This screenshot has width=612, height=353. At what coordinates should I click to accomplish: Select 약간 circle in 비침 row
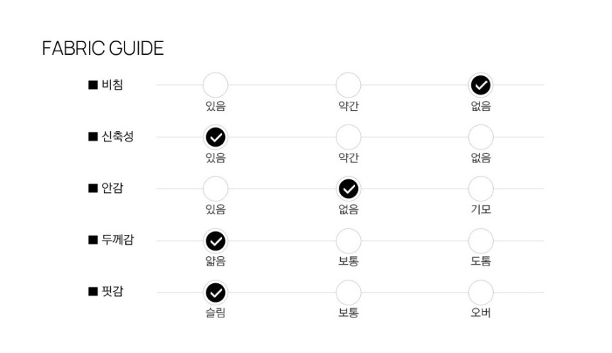348,85
